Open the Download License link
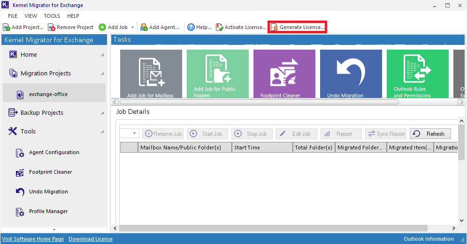The height and width of the screenshot is (244, 467). coord(91,239)
